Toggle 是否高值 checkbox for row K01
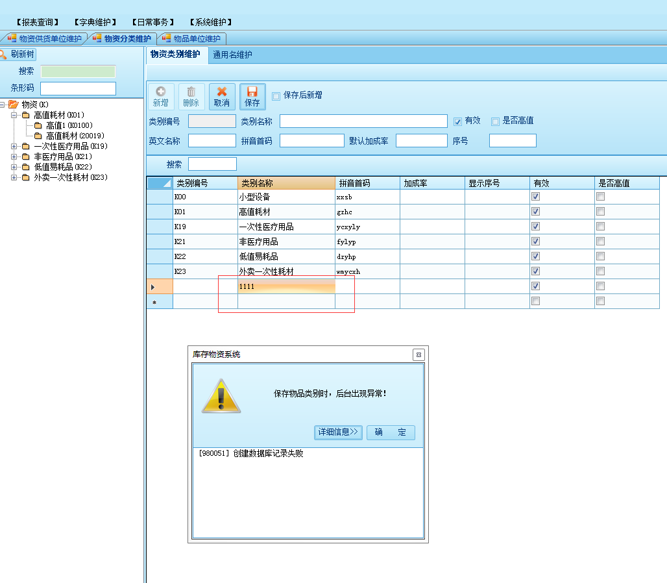The image size is (667, 583). (x=601, y=212)
